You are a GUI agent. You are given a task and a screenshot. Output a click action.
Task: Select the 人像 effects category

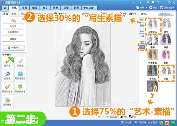(x=142, y=36)
